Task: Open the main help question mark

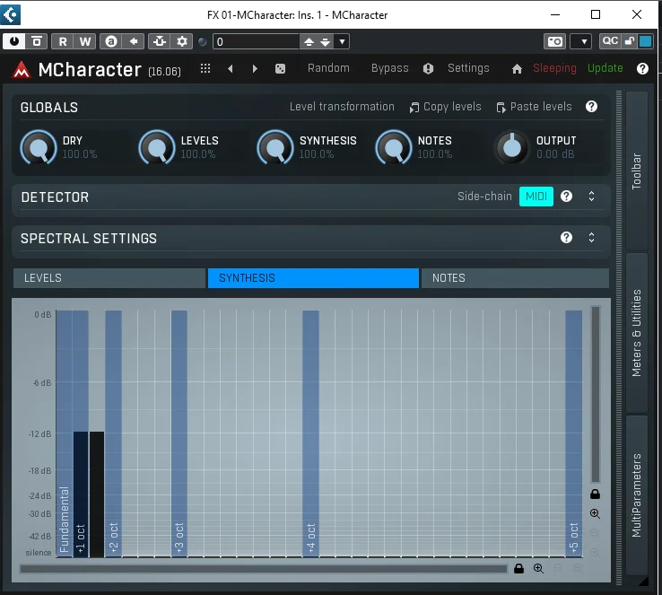Action: pos(642,68)
